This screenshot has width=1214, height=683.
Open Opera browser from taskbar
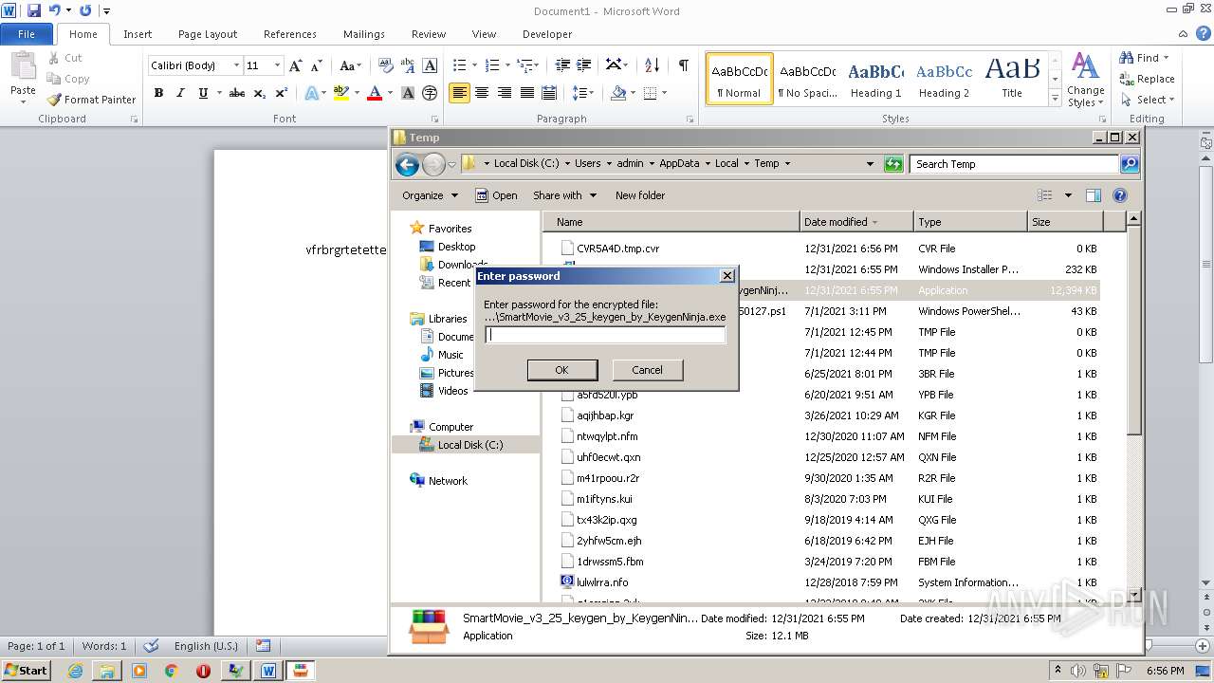click(203, 671)
